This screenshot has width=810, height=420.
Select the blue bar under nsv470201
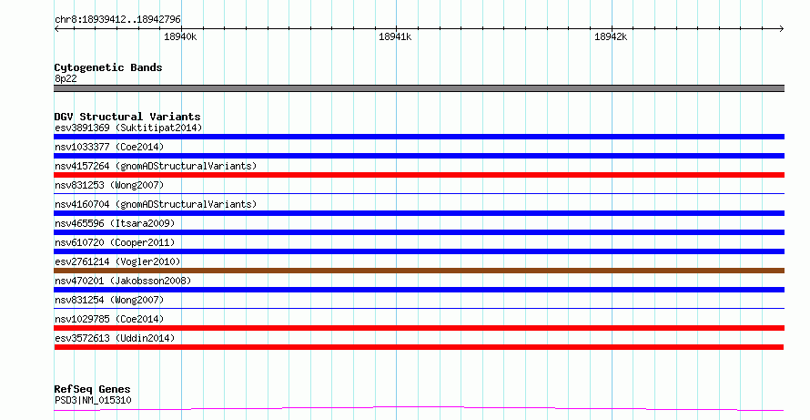[x=419, y=290]
